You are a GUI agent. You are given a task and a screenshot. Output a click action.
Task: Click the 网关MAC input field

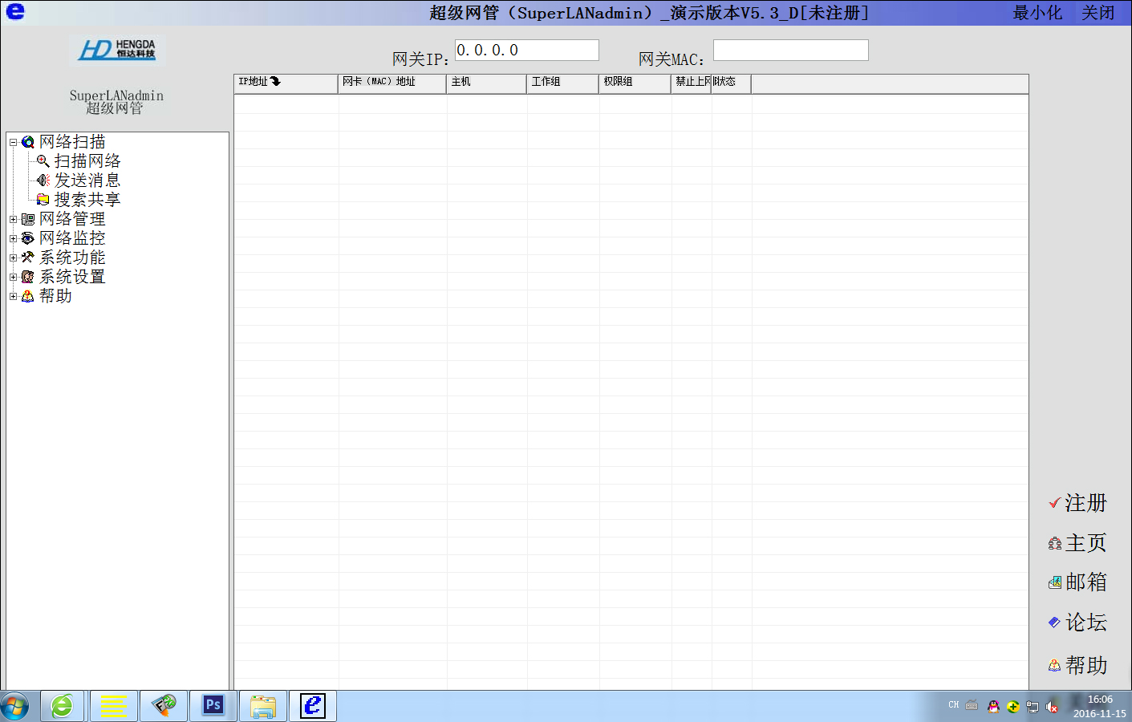[790, 50]
